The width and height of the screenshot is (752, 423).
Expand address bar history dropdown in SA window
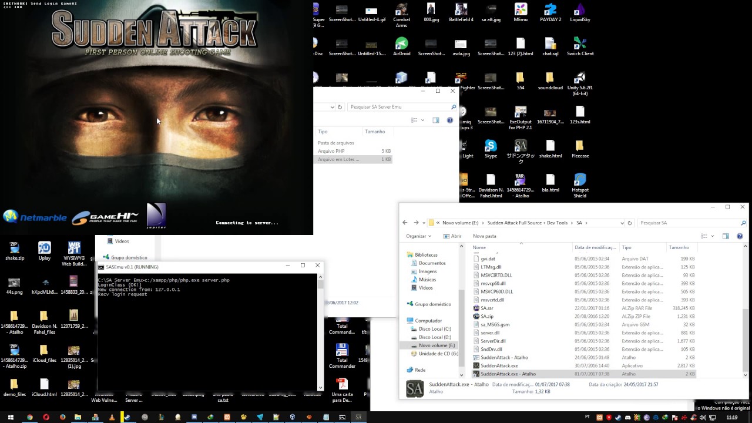(622, 223)
